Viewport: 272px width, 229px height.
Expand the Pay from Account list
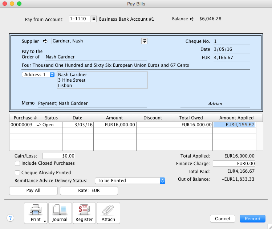point(94,19)
